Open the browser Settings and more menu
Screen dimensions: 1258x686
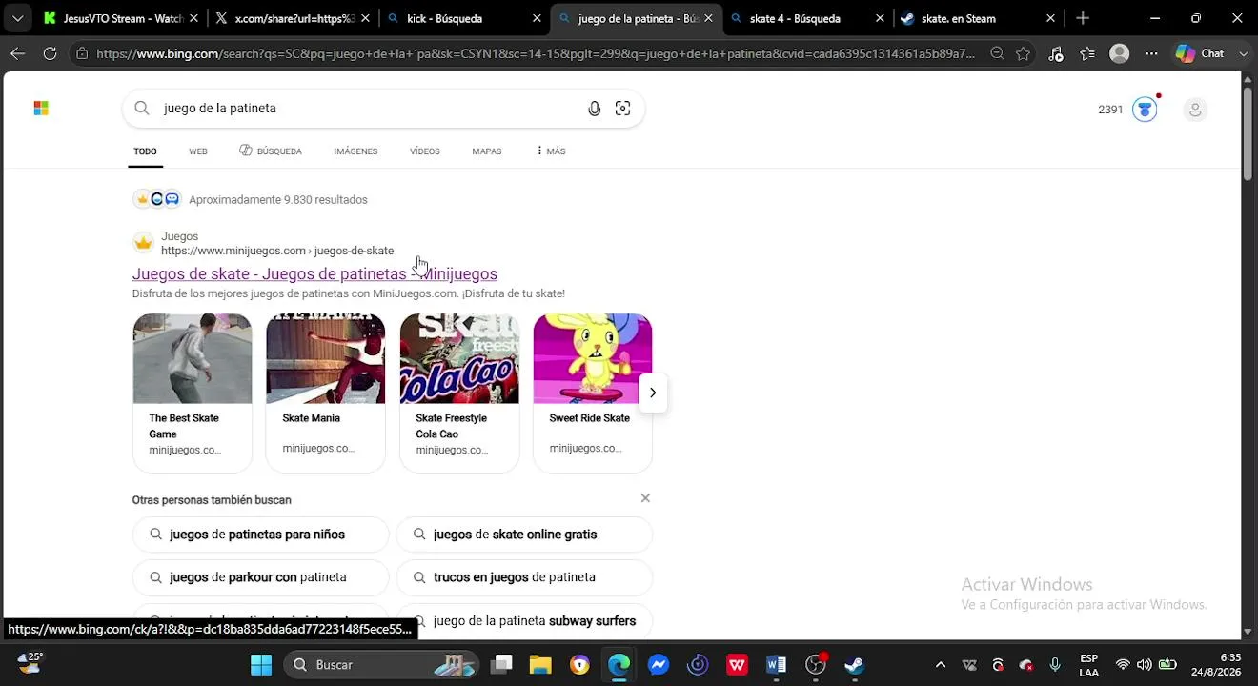(1151, 54)
